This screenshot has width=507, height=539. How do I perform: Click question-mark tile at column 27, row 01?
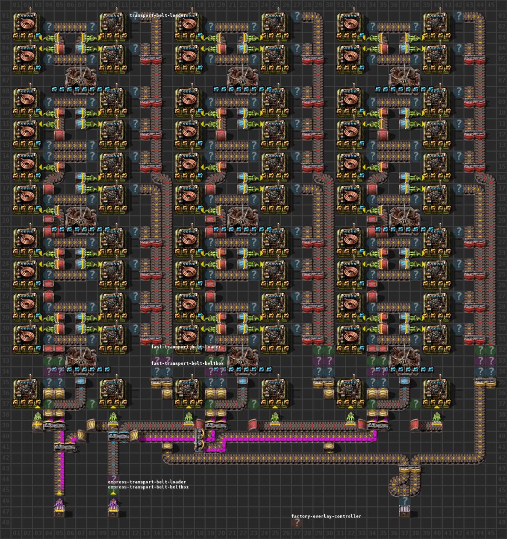click(296, 15)
